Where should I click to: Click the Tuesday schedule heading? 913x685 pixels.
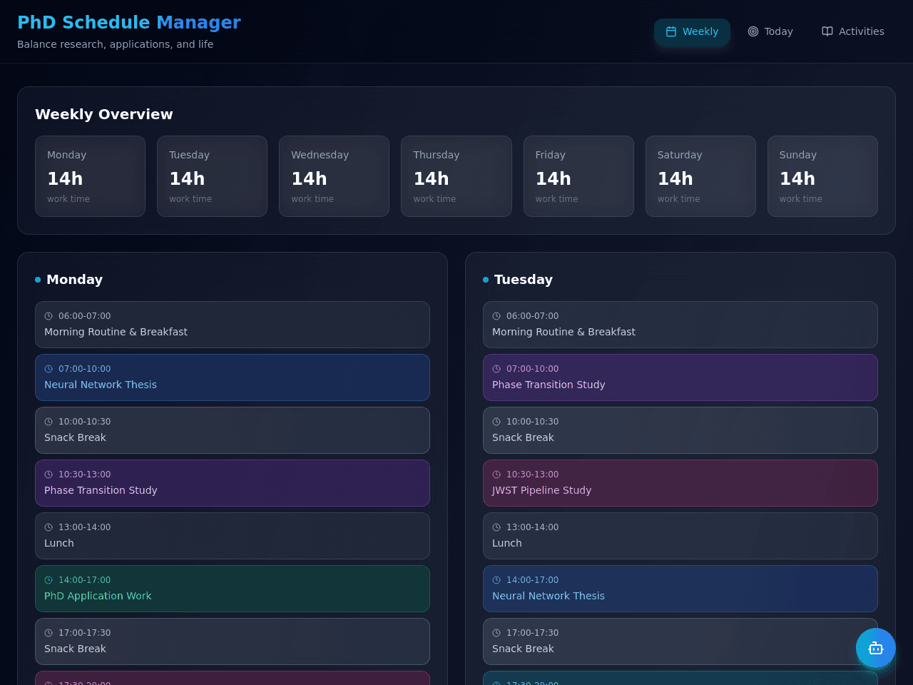(x=524, y=280)
